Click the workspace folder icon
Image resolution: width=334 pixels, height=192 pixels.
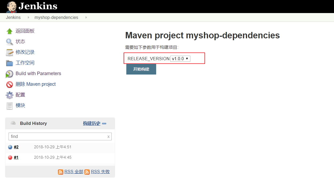[x=9, y=63]
